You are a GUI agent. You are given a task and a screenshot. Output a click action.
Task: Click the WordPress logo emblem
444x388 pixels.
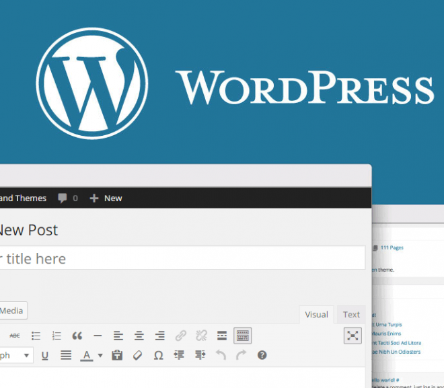pos(92,83)
